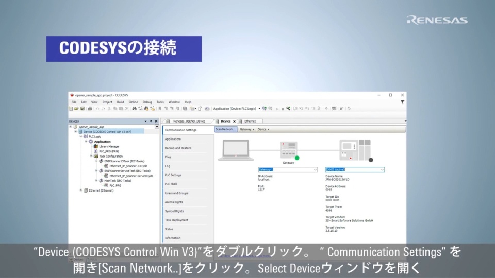Collapse the MainTask tree node
Image resolution: width=495 pixels, height=278 pixels.
(96, 181)
